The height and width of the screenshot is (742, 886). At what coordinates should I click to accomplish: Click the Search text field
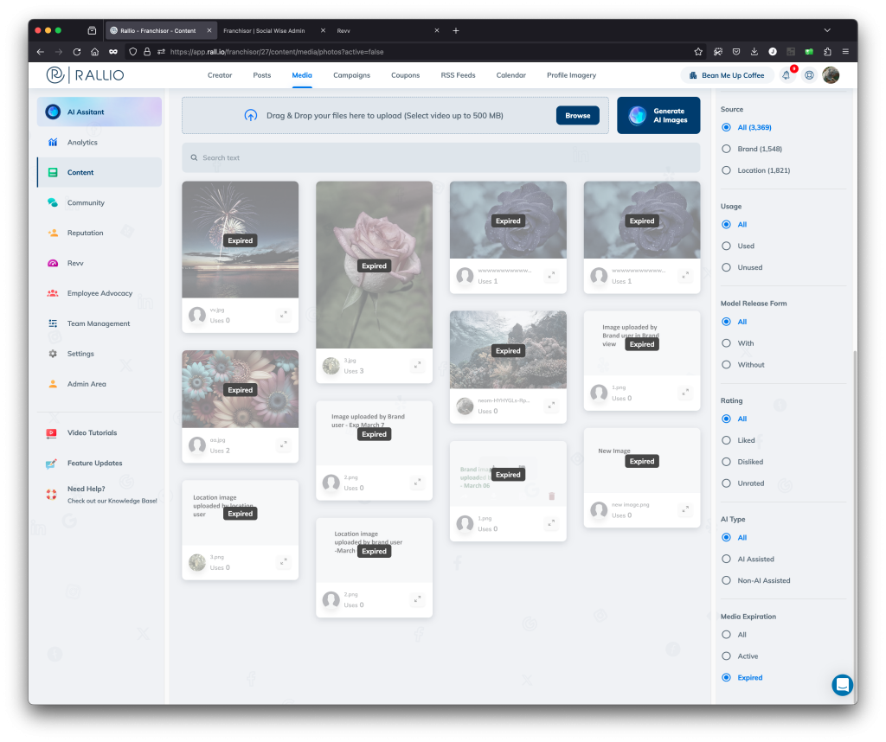tap(440, 157)
